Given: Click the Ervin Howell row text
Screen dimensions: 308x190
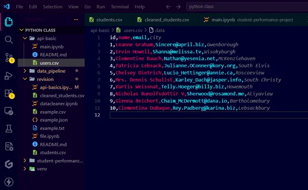Looking at the screenshot, I should [173, 52].
